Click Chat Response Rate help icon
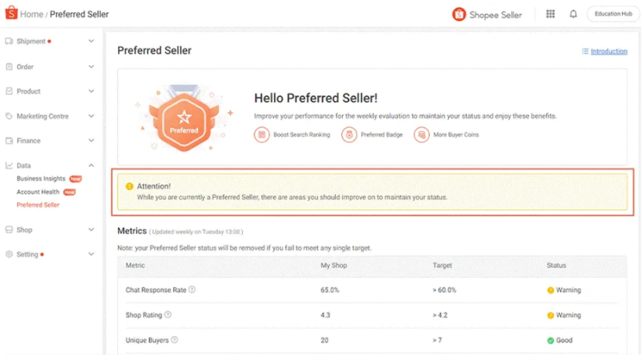The width and height of the screenshot is (643, 364). coord(192,289)
